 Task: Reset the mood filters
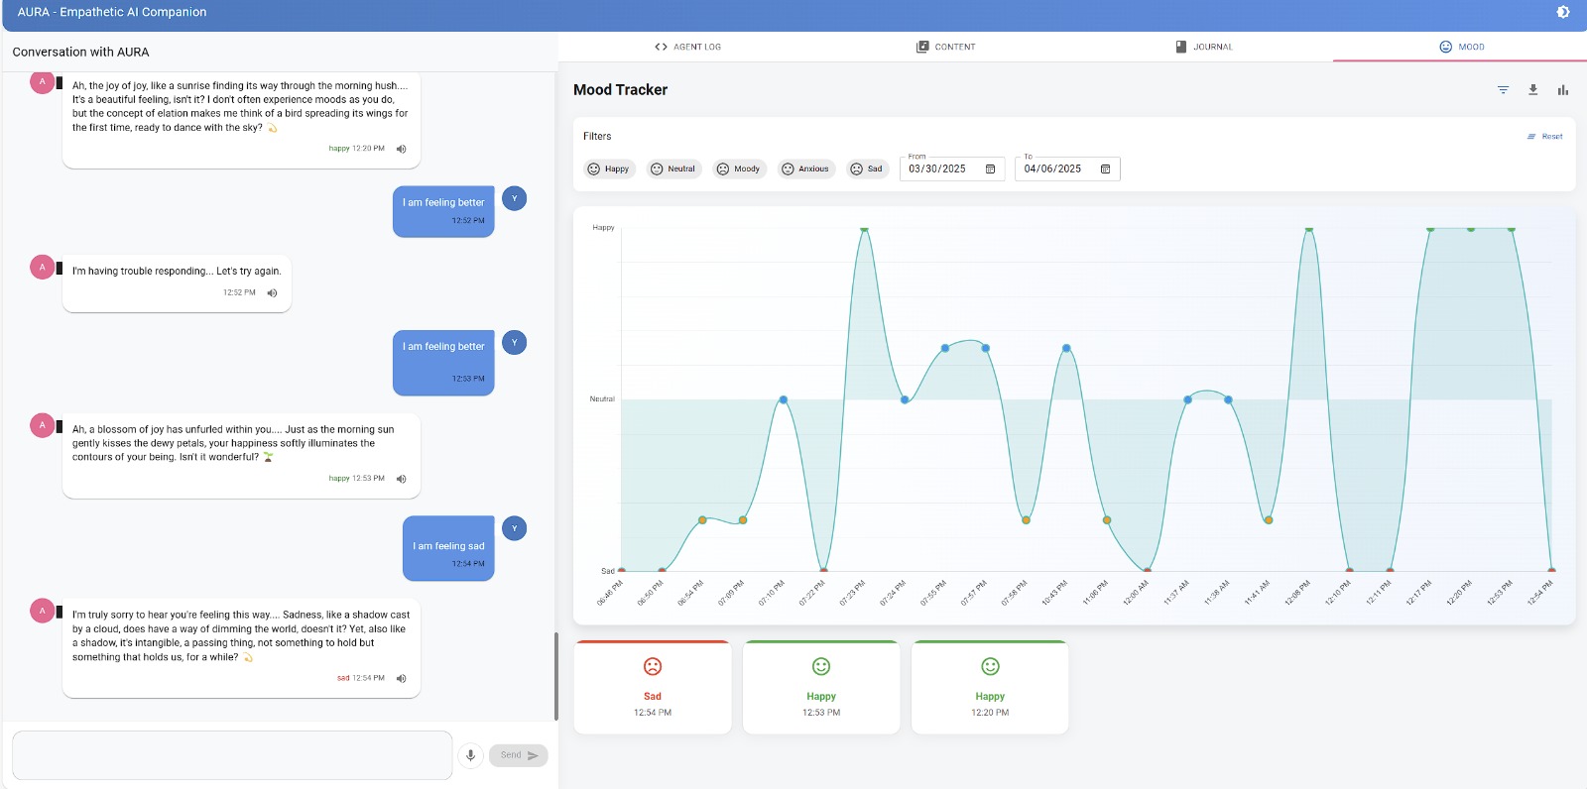click(1545, 137)
